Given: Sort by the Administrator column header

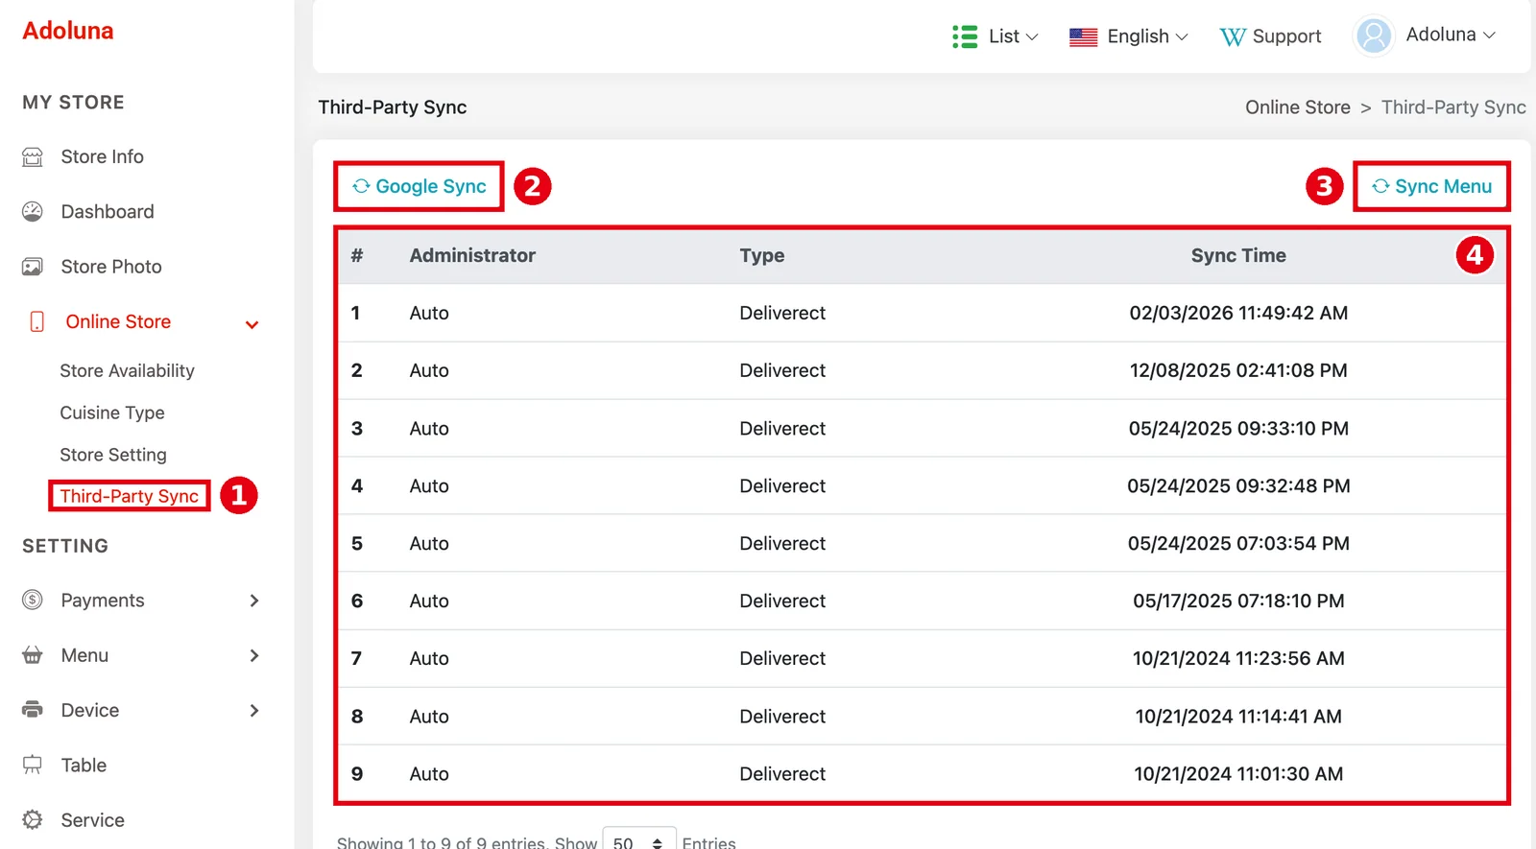Looking at the screenshot, I should (x=472, y=255).
